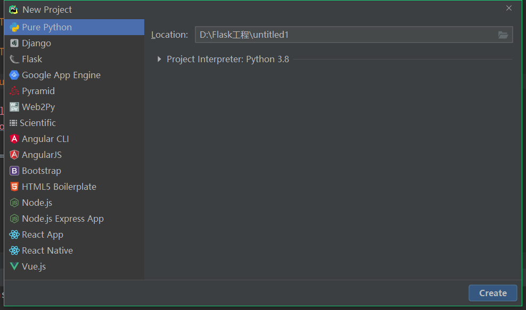Choose Node.js Express App entry
The image size is (526, 310).
(x=74, y=219)
